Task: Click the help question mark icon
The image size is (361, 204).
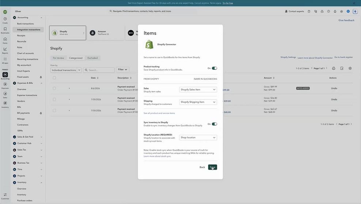Action: click(x=328, y=11)
